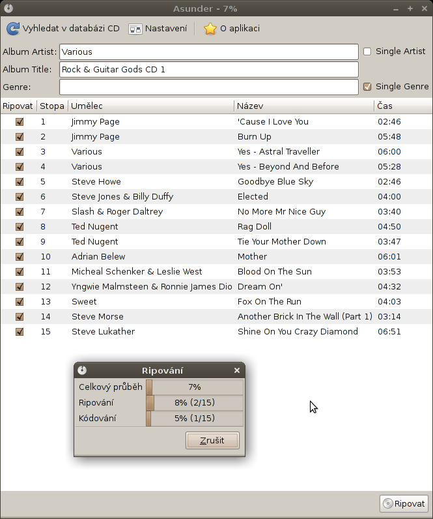
Task: Click title Blood On The Sun
Action: (274, 272)
